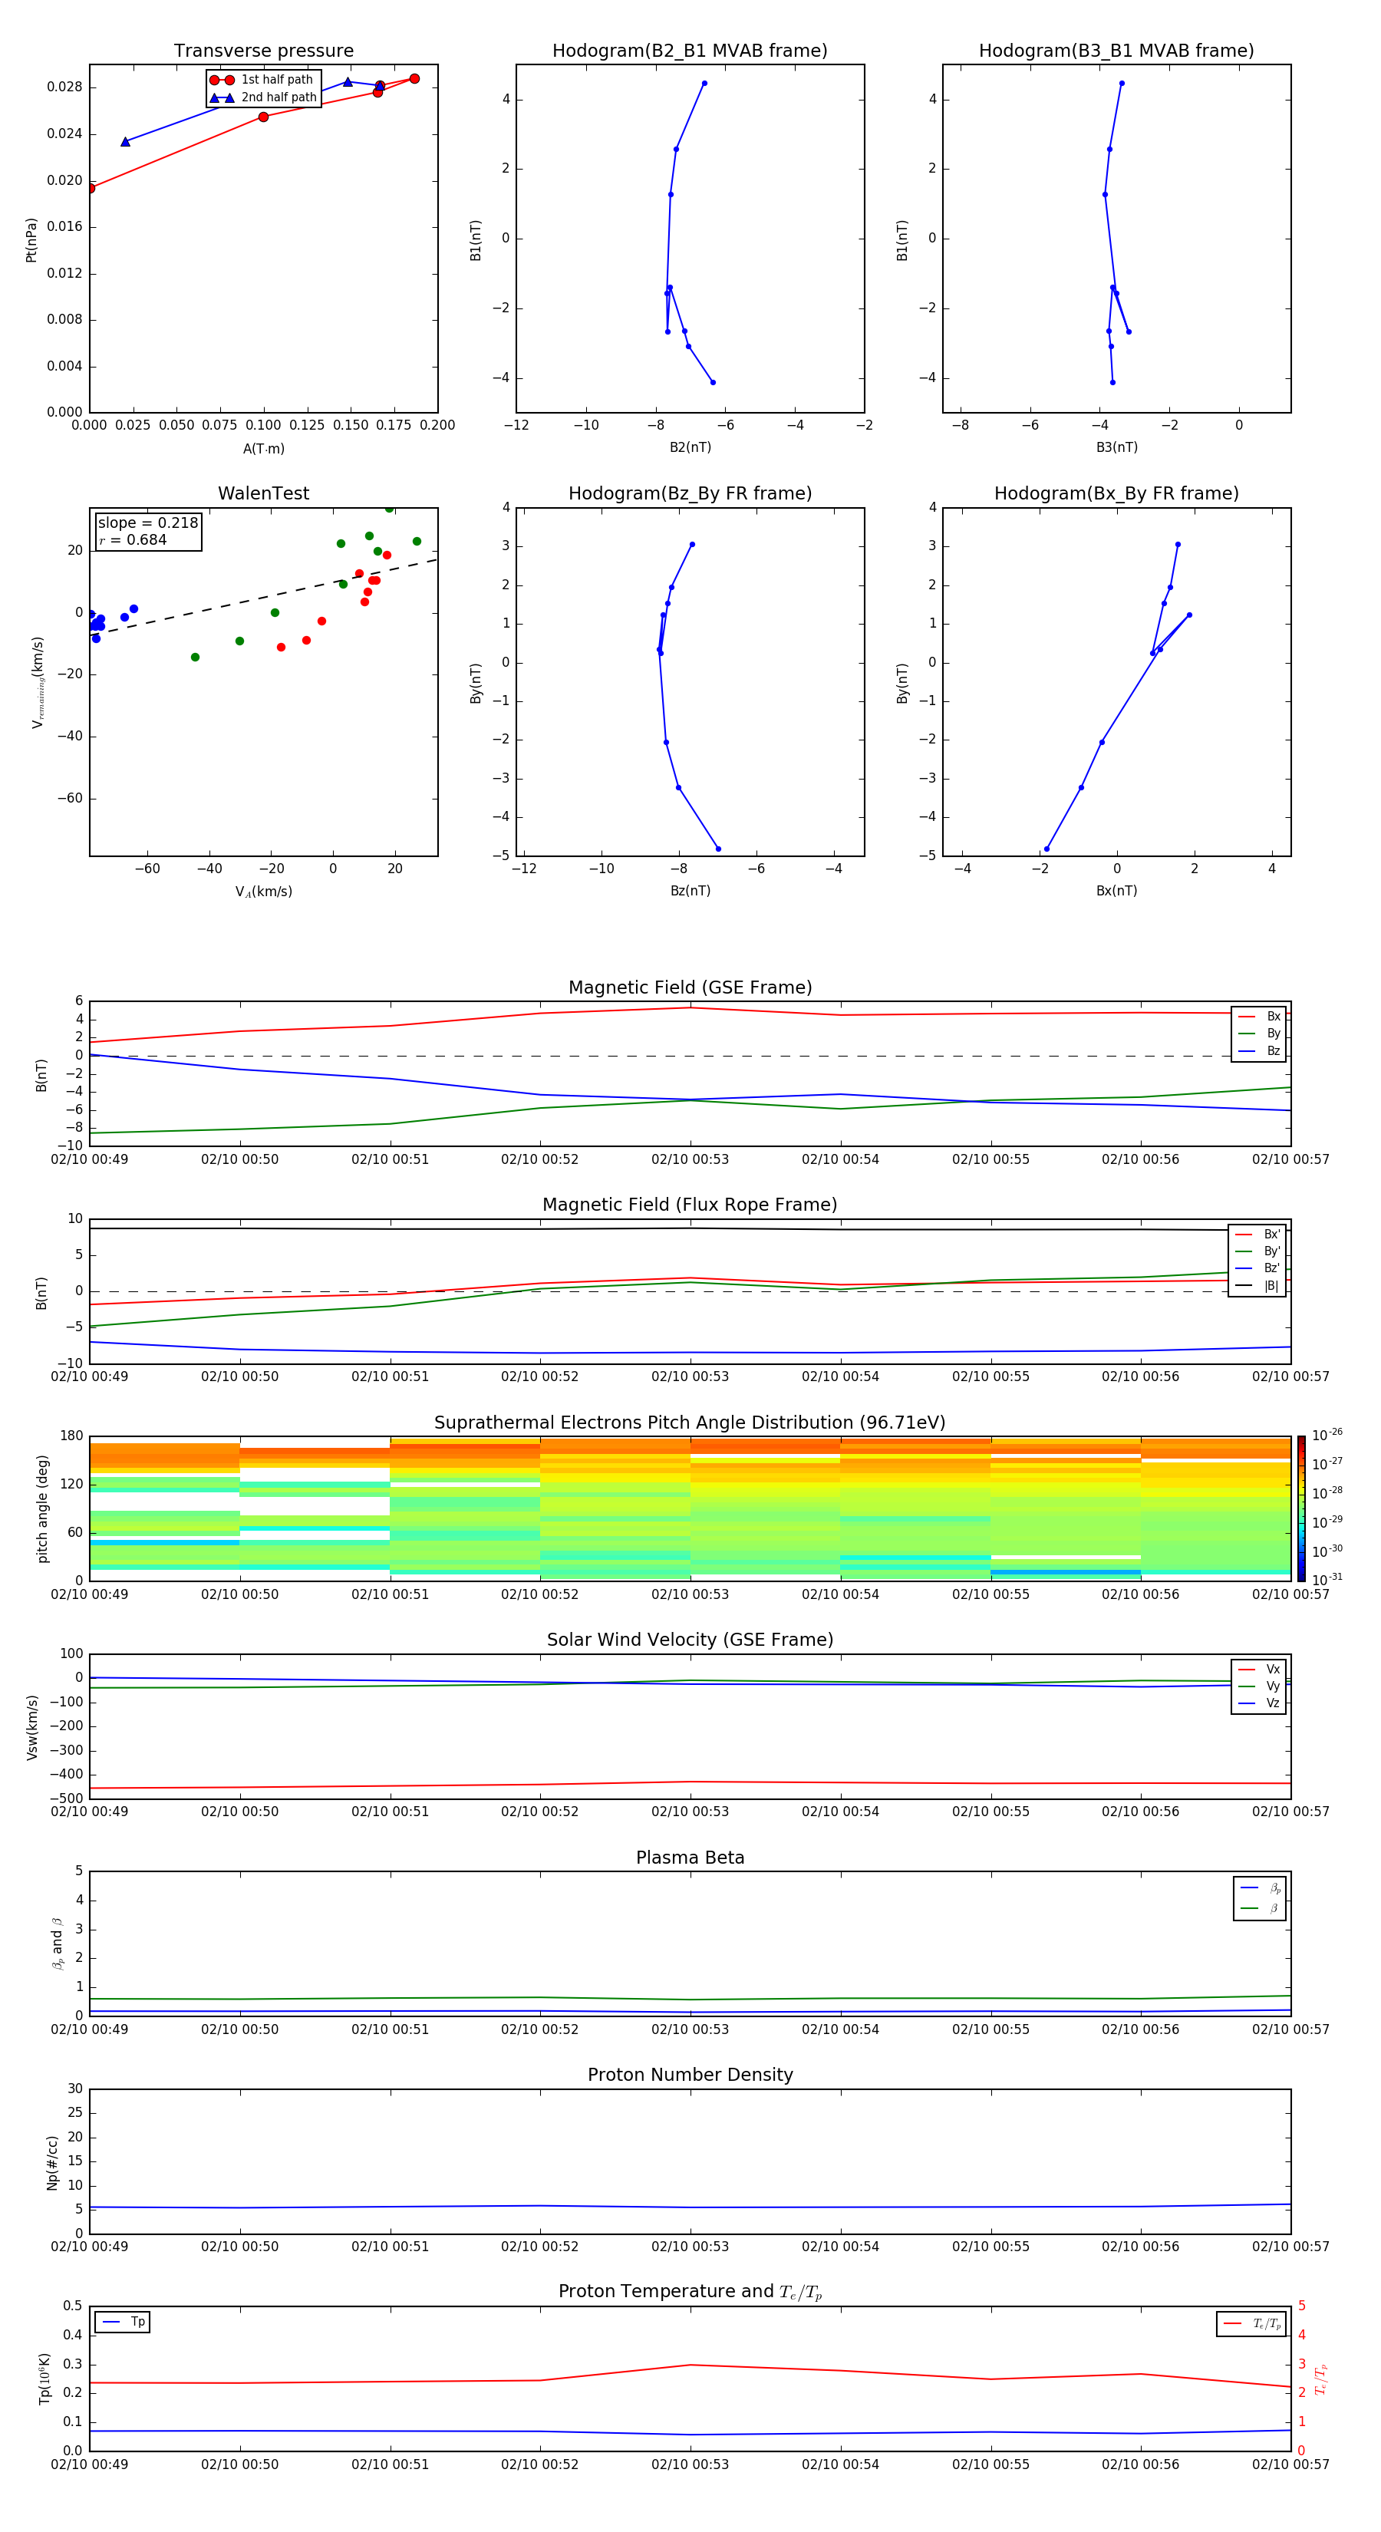Click the 'r = 0.684' annotation text
This screenshot has width=1381, height=2532.
pyautogui.click(x=133, y=539)
